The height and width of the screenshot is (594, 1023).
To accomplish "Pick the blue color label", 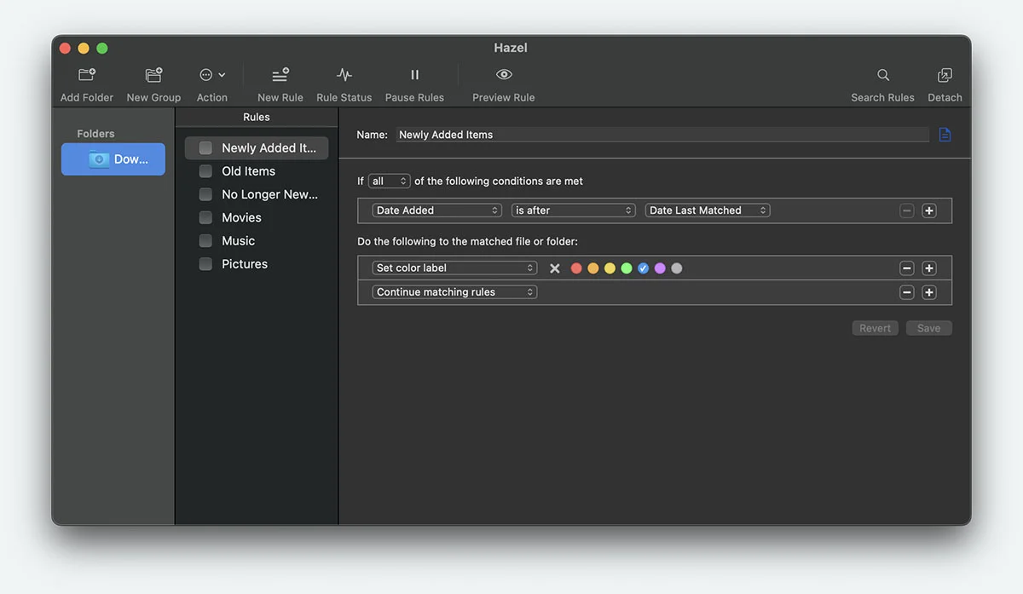I will click(x=644, y=268).
